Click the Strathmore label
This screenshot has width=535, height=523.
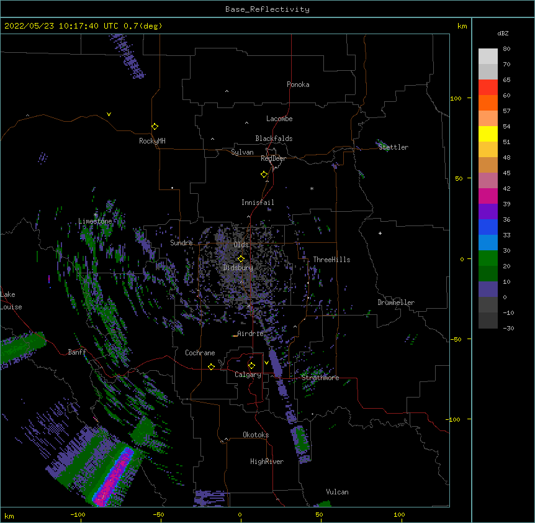pos(320,378)
